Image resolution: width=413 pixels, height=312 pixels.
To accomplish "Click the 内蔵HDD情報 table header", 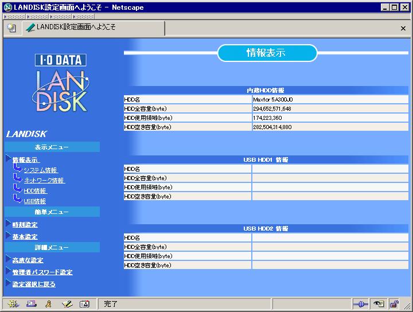I will 266,90.
